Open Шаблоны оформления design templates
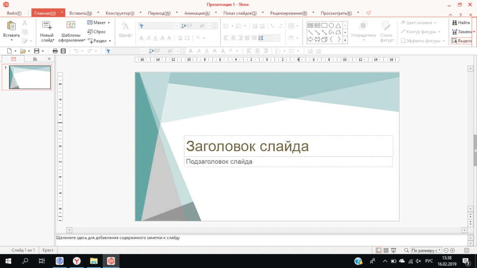This screenshot has height=268, width=477. point(71,26)
